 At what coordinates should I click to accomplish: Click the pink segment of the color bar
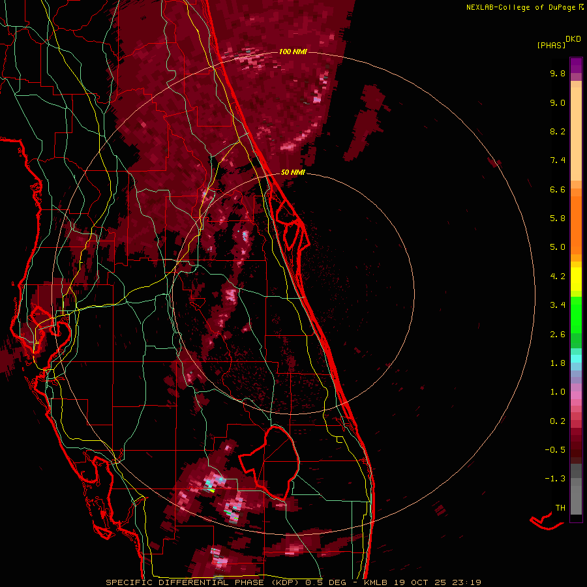click(576, 395)
